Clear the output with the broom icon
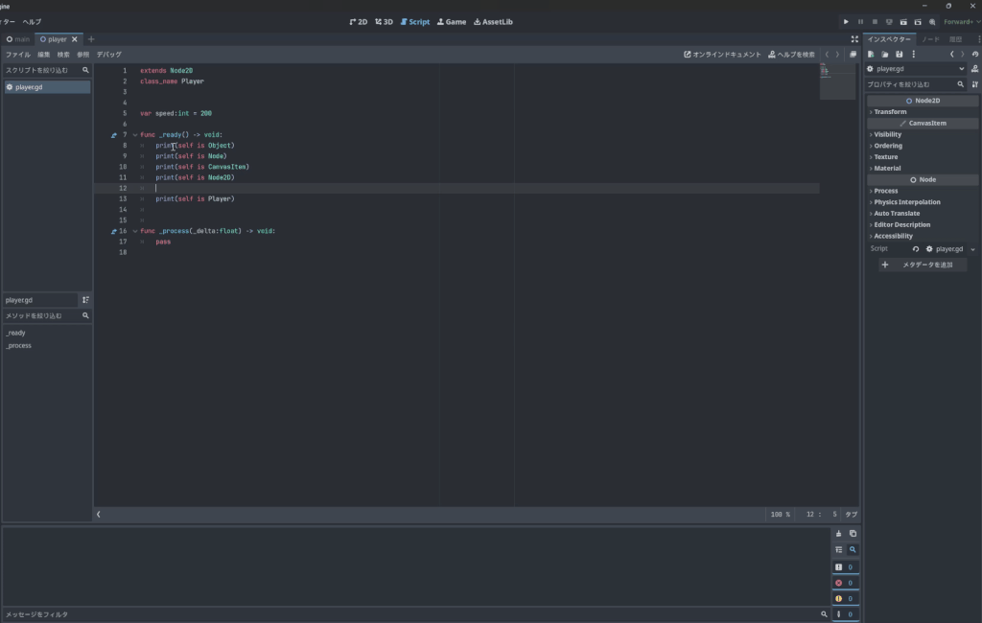982x623 pixels. point(838,534)
